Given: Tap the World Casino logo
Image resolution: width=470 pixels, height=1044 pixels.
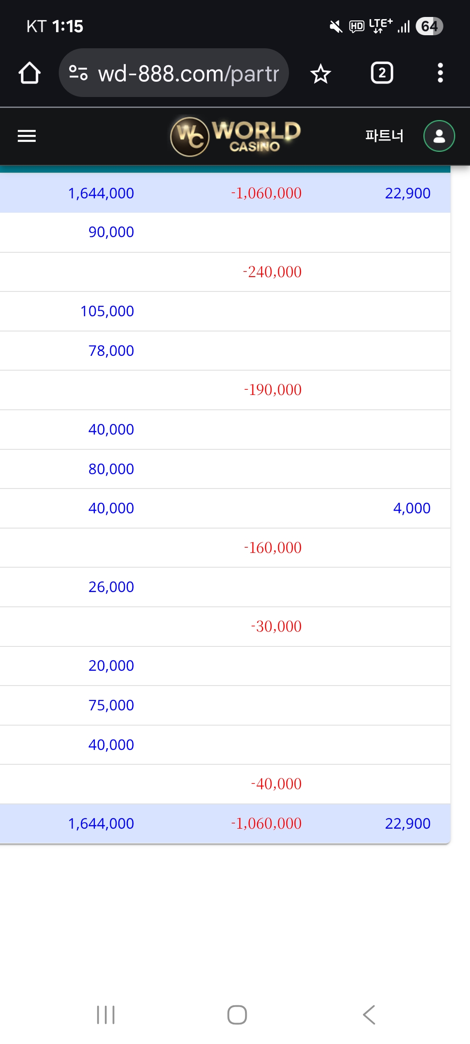Looking at the screenshot, I should coord(235,136).
